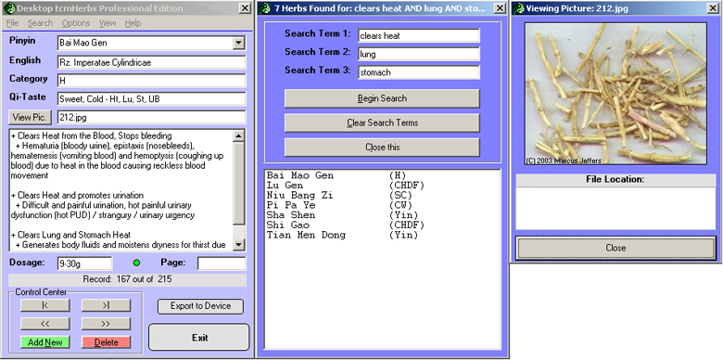Close the Herbs Found search window

(500, 8)
